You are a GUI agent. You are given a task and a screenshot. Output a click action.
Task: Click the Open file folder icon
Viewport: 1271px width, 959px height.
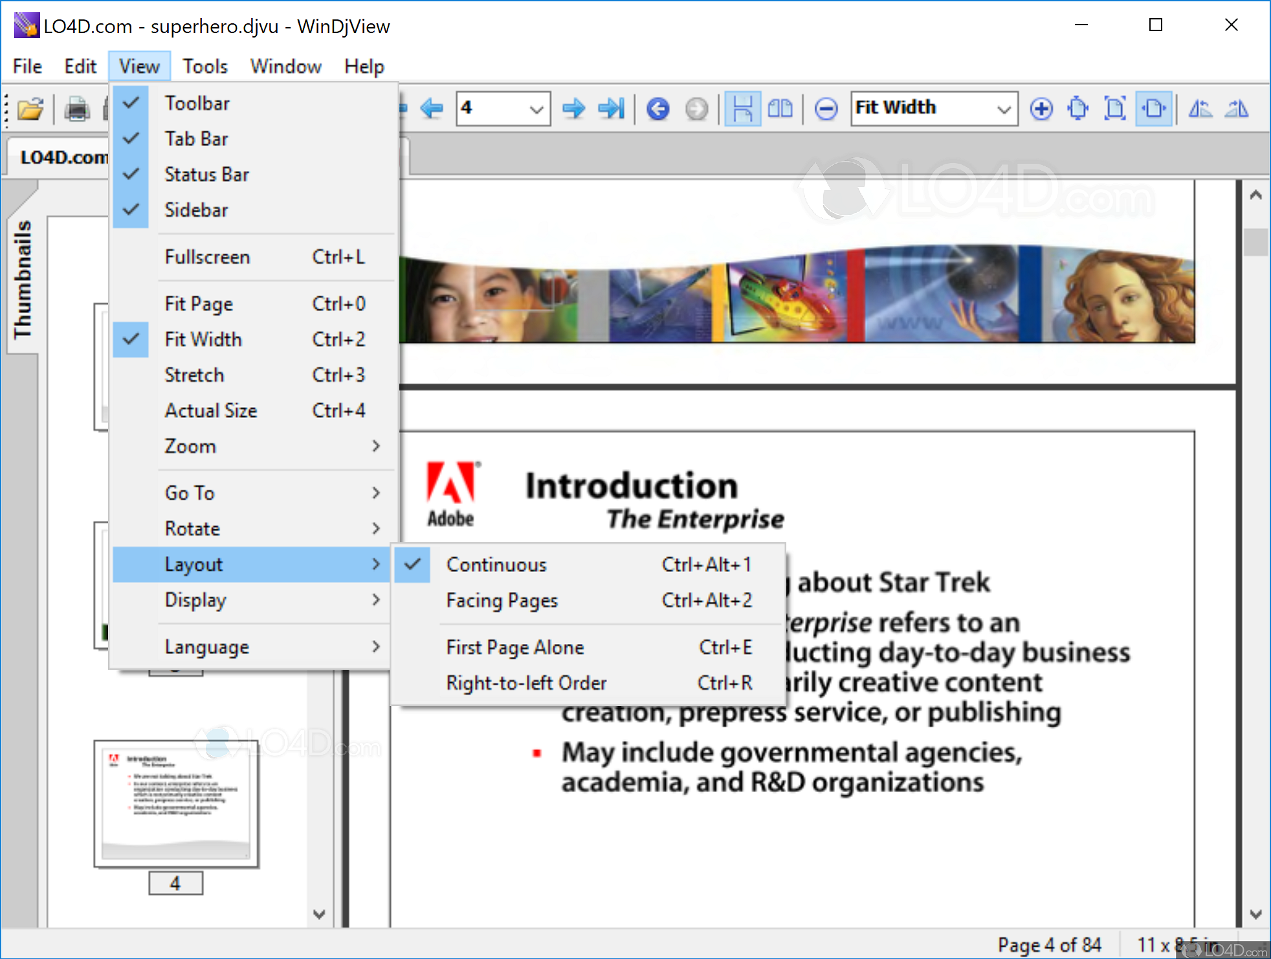[x=30, y=109]
